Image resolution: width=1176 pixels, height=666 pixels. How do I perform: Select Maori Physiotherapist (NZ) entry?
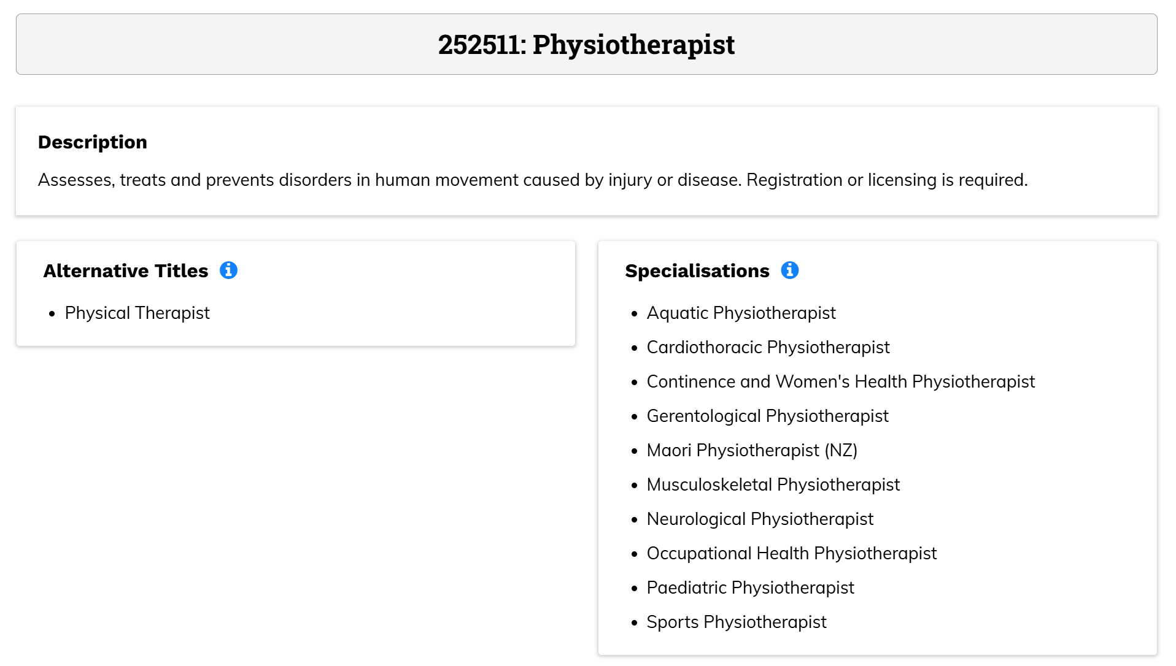click(x=752, y=451)
